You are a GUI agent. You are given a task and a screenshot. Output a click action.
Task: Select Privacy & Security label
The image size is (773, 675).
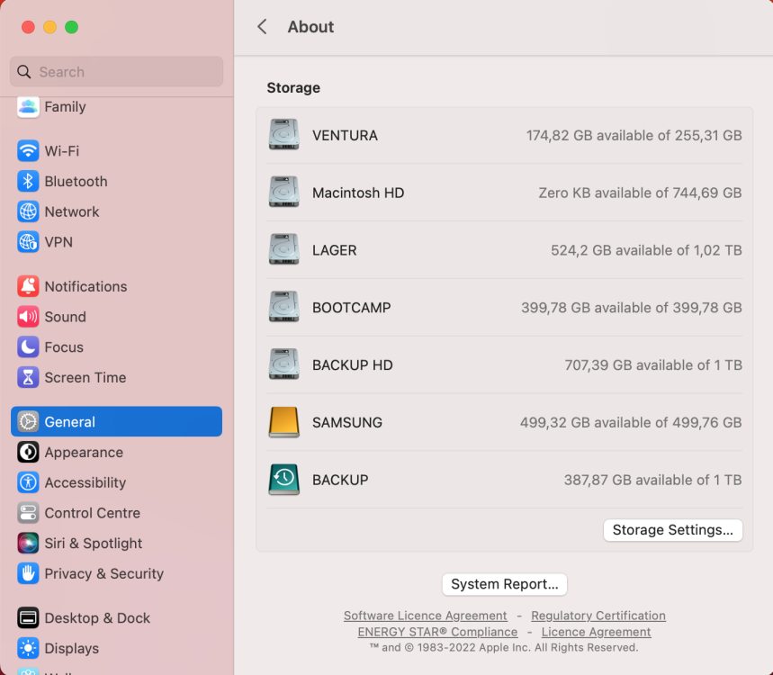(x=104, y=573)
